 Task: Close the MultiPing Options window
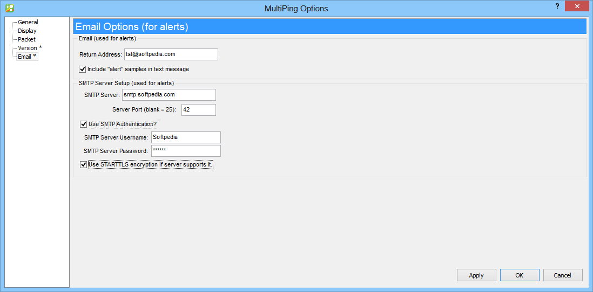pyautogui.click(x=577, y=6)
